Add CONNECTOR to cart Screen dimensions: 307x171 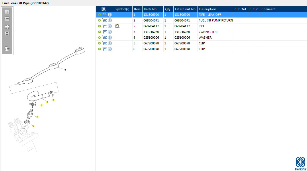(105, 32)
